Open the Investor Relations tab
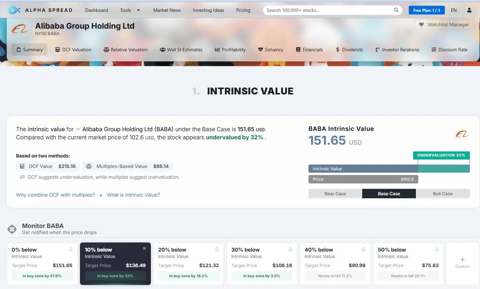The image size is (480, 289). point(397,50)
